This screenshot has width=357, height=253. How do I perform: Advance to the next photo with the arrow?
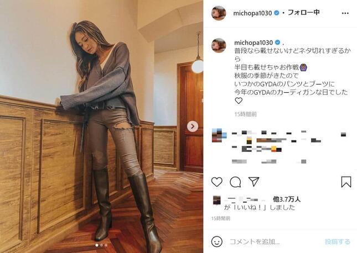193,126
